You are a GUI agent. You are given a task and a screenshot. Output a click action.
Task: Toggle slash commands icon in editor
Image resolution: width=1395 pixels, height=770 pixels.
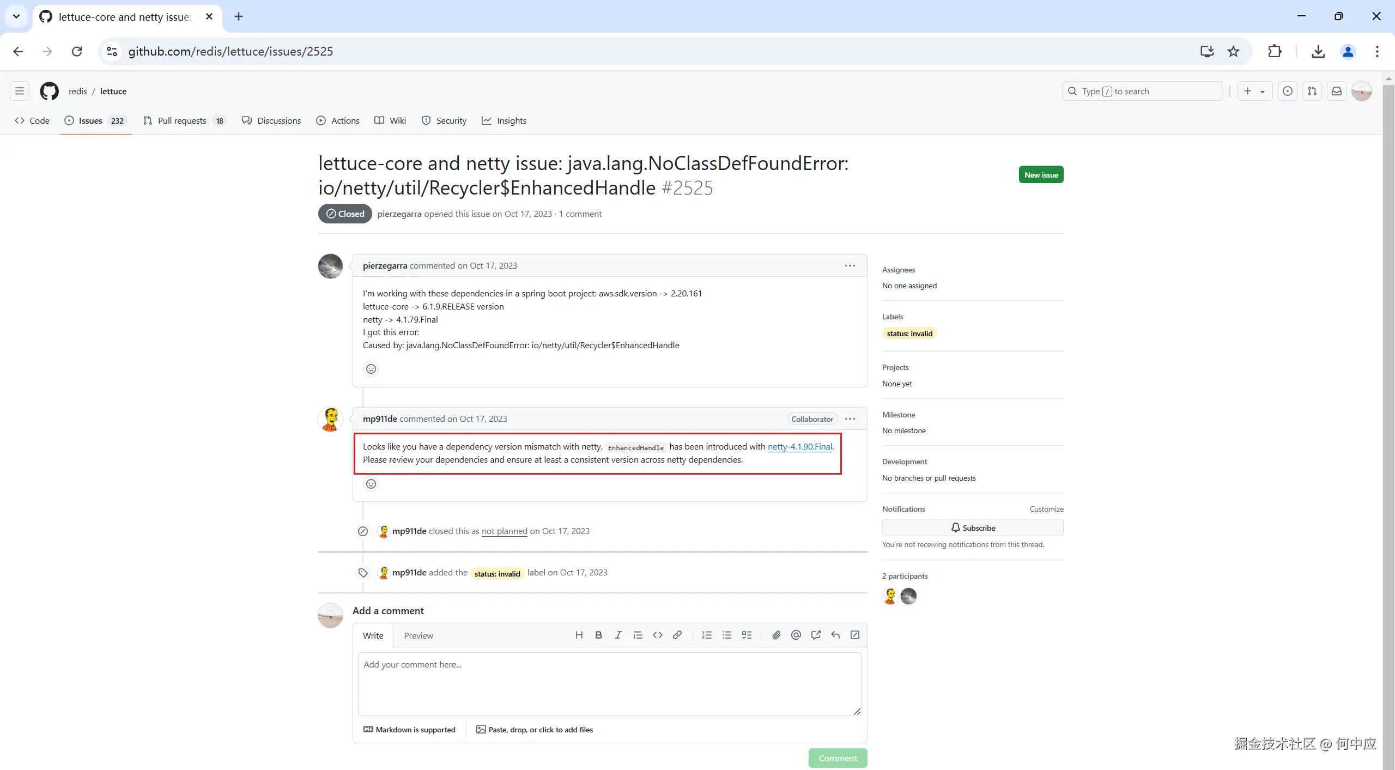855,635
